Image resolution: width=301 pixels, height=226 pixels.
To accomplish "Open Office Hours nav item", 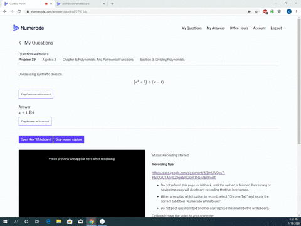I will [x=239, y=28].
